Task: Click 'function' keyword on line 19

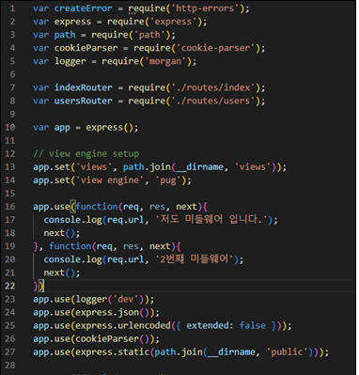Action: [x=70, y=246]
